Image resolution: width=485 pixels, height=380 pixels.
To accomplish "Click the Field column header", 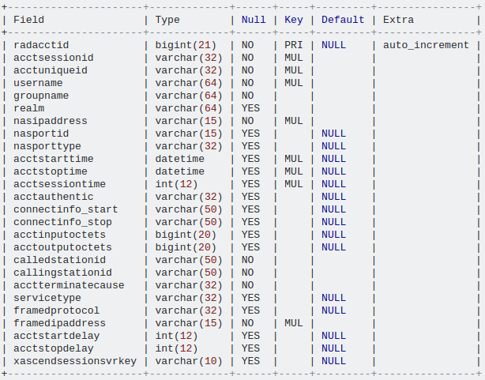I will coord(28,20).
